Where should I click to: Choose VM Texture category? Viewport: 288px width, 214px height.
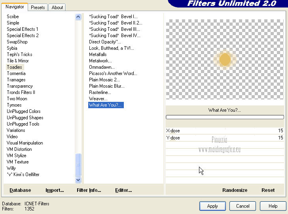click(x=18, y=162)
